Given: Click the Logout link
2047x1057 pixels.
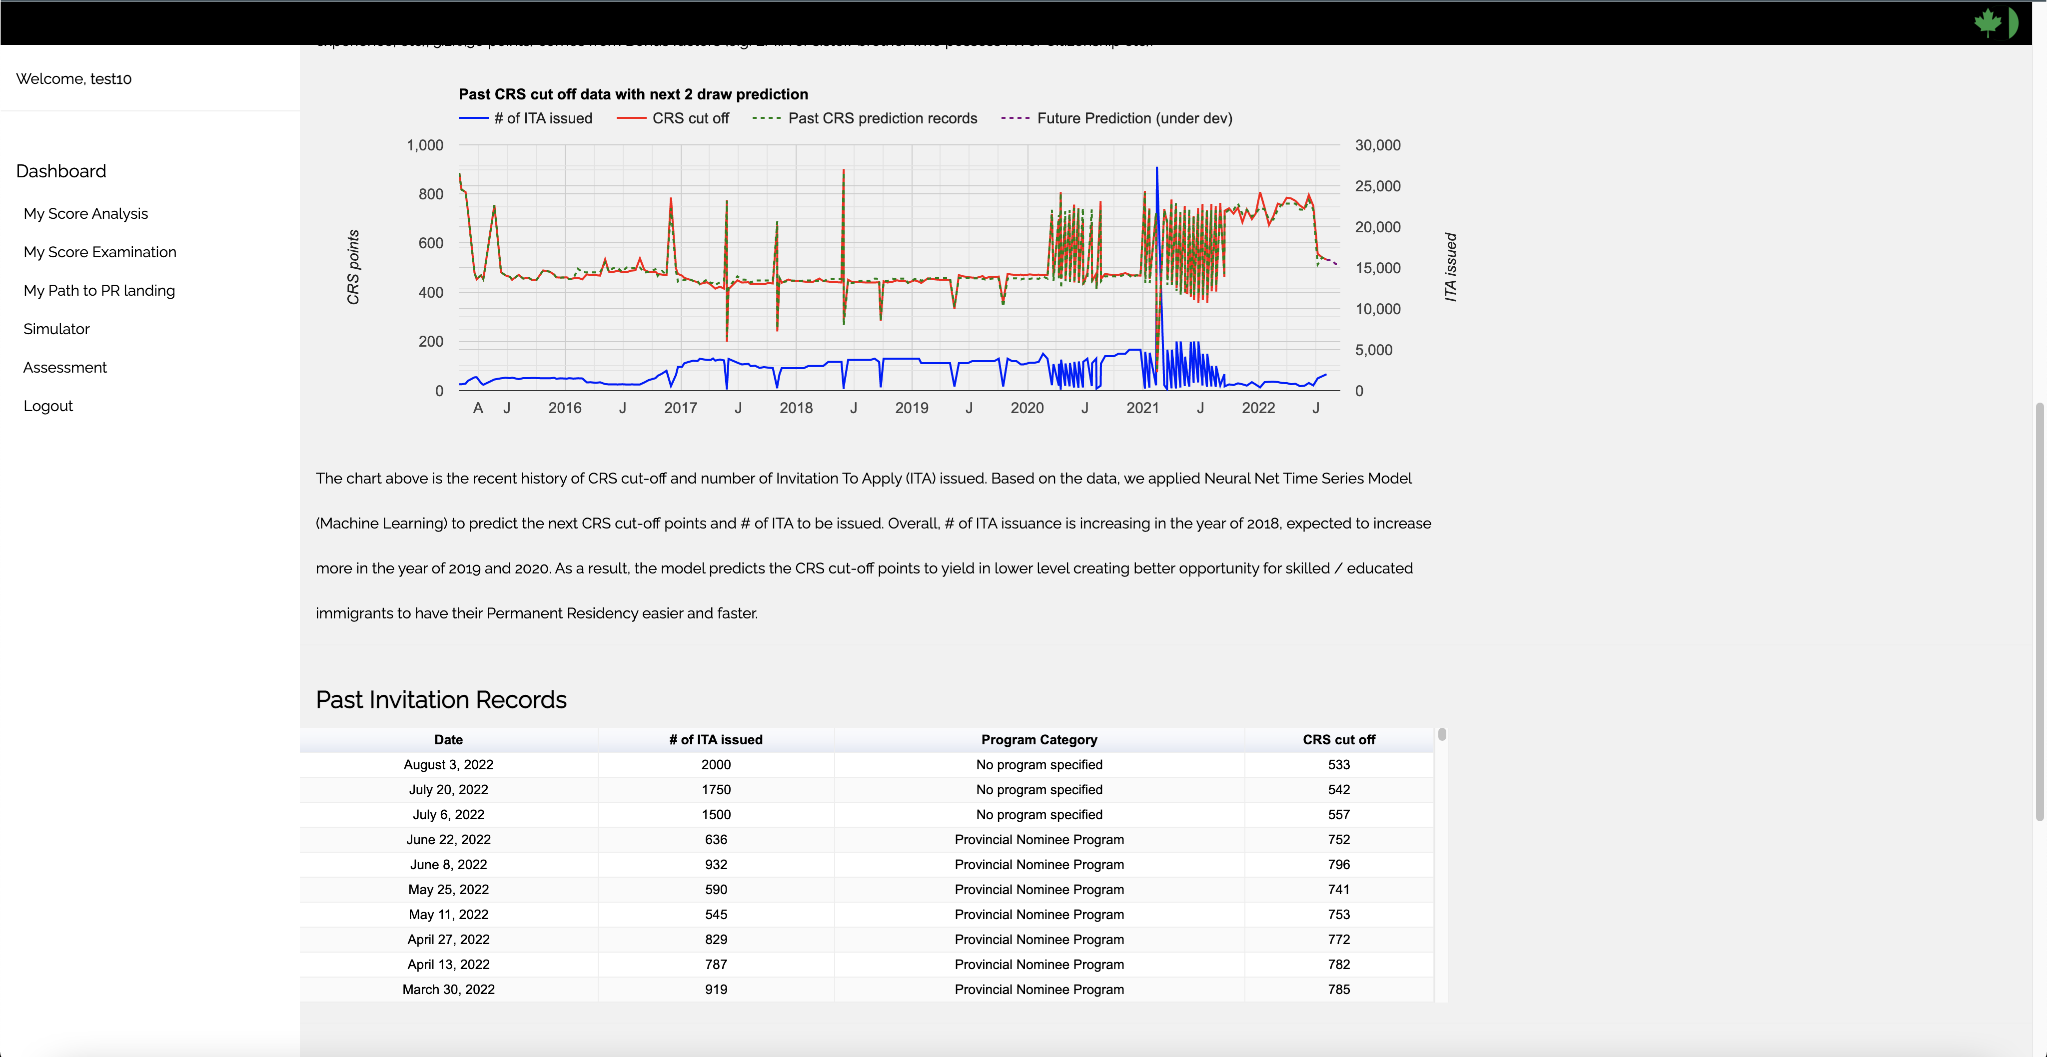Looking at the screenshot, I should (48, 406).
